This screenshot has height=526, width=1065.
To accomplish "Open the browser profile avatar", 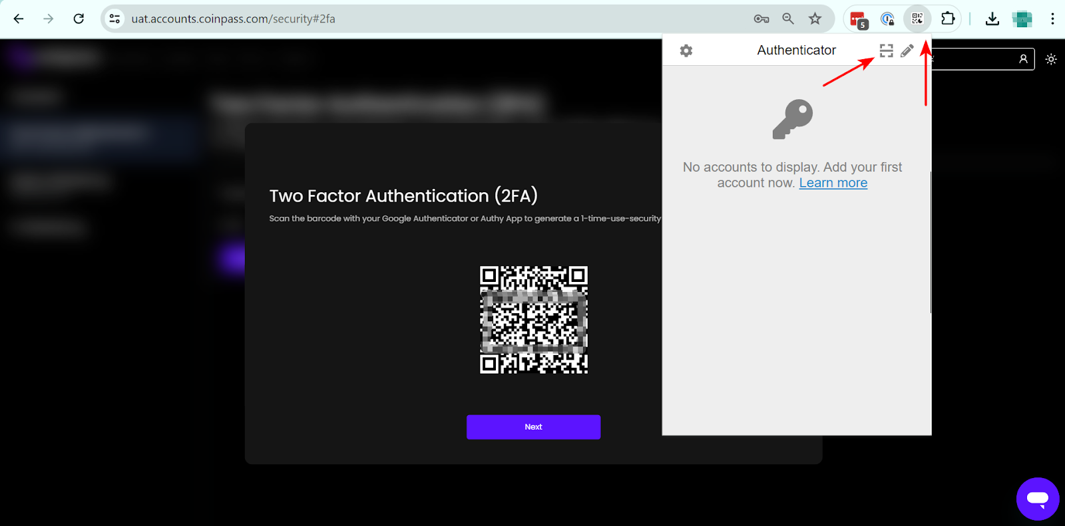I will pos(1022,19).
